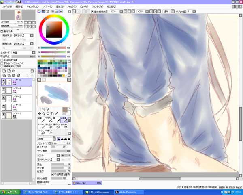243x195 pixels.
Task: Select the eyedropper tool
Action: [56, 114]
